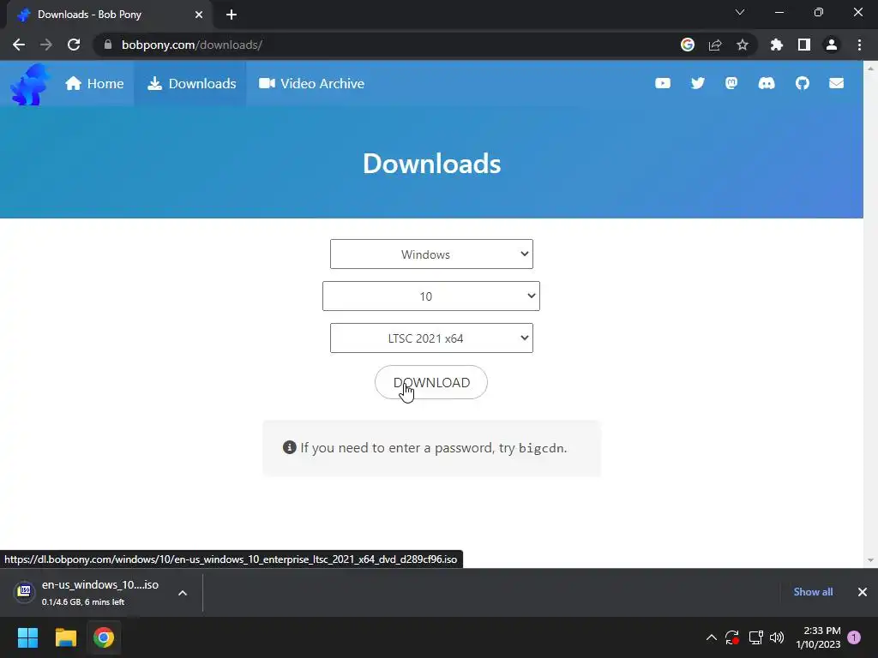Click the browser forward arrow

click(x=46, y=45)
